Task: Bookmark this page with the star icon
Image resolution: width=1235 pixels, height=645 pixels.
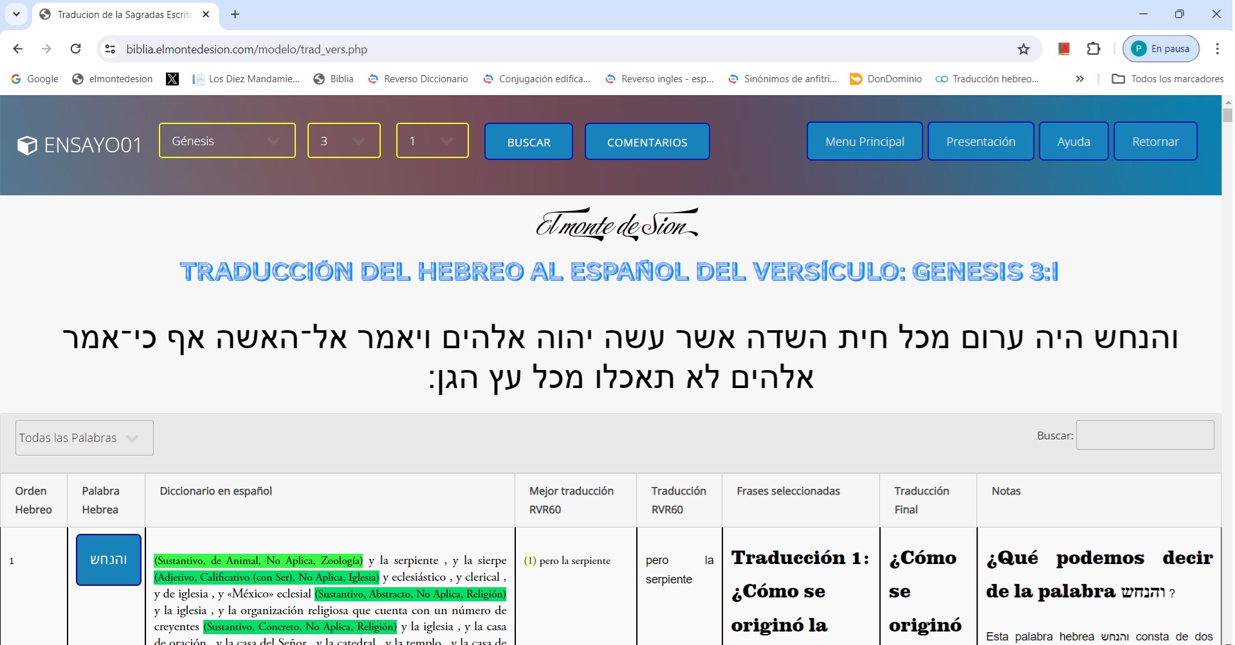Action: tap(1023, 49)
